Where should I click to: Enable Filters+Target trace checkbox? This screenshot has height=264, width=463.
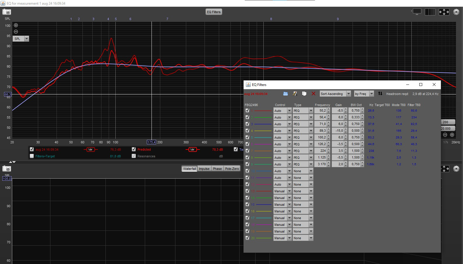[32, 156]
